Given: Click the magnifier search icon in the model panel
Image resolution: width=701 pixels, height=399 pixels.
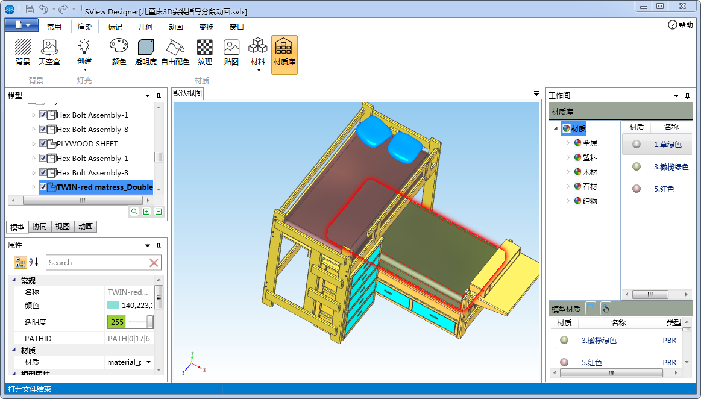Looking at the screenshot, I should (x=134, y=212).
